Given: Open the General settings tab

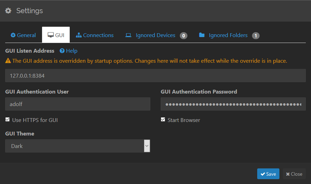Looking at the screenshot, I should (23, 35).
